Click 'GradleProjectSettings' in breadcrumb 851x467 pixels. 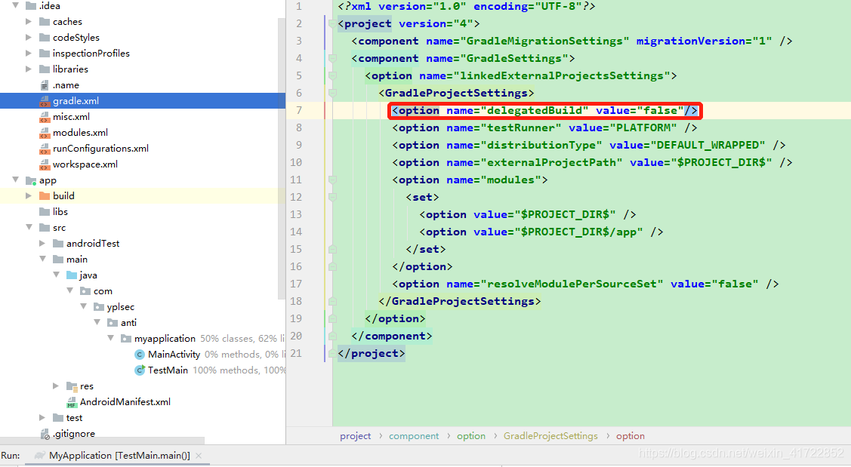550,436
